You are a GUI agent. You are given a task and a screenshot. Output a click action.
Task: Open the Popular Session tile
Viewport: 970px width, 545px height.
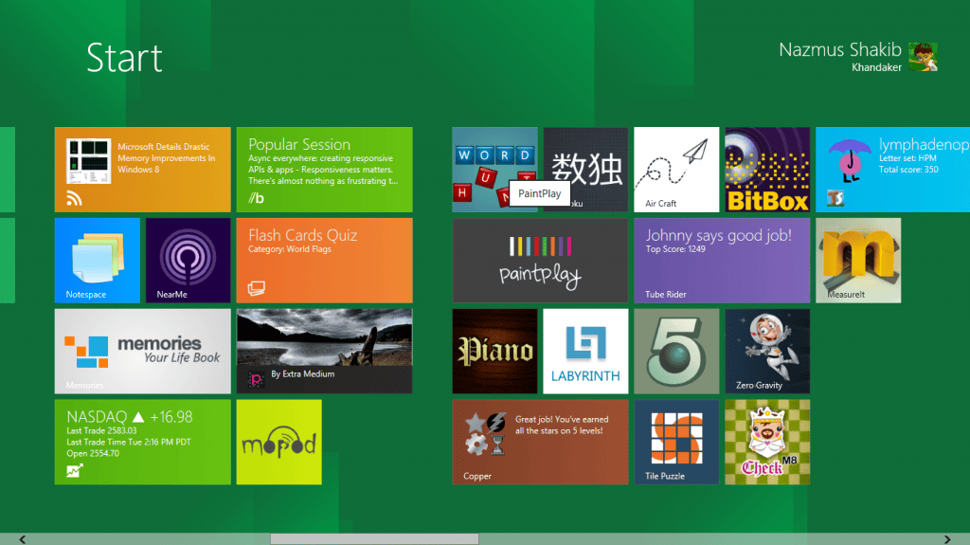(x=324, y=170)
